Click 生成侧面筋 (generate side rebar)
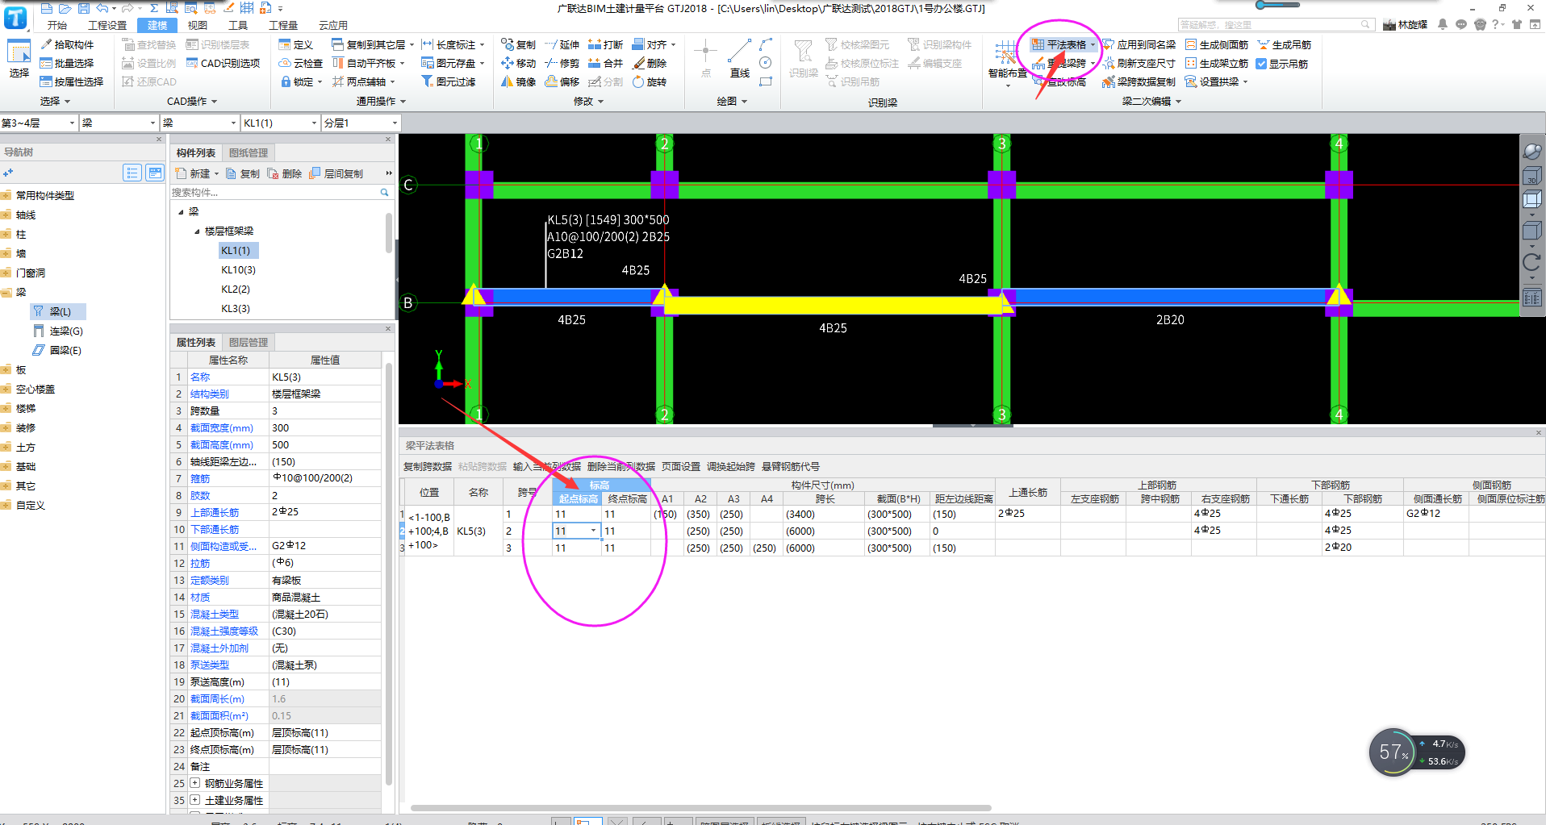 point(1216,44)
